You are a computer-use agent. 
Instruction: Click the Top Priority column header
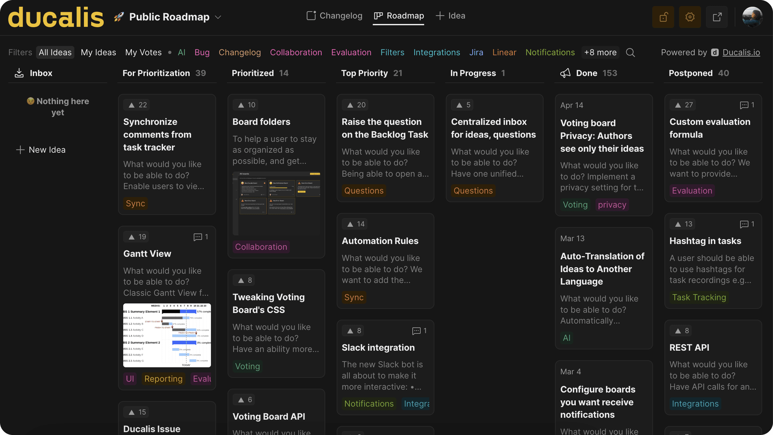pos(372,73)
